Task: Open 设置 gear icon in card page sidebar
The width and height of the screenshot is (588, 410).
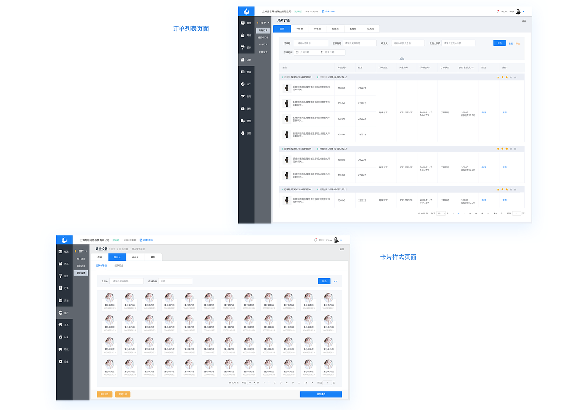Action: point(61,362)
